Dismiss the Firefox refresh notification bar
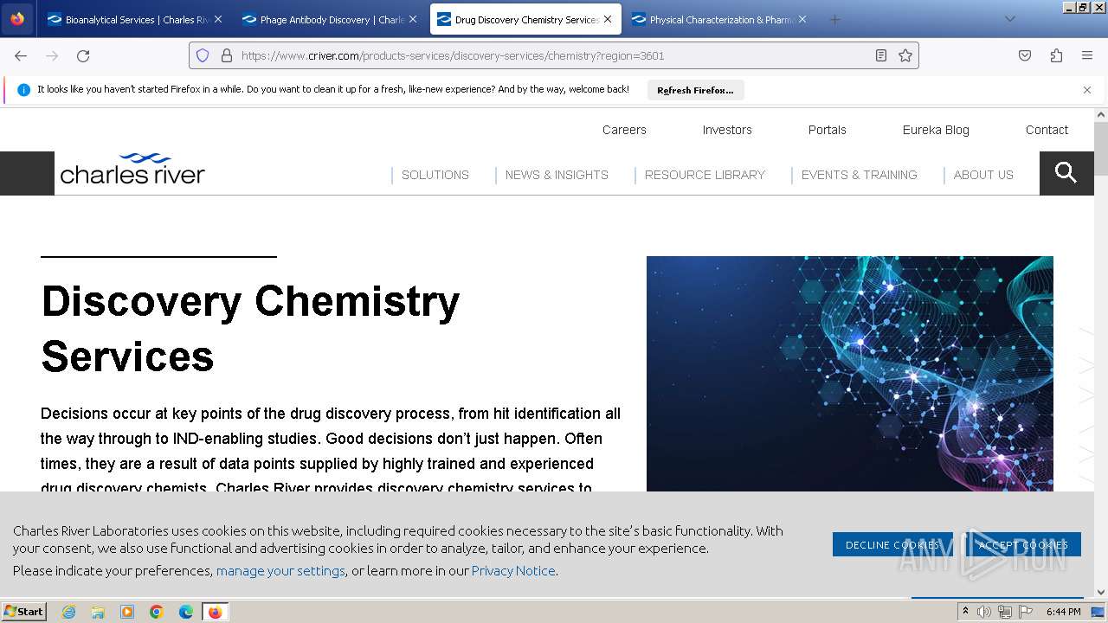1108x623 pixels. (x=1087, y=90)
